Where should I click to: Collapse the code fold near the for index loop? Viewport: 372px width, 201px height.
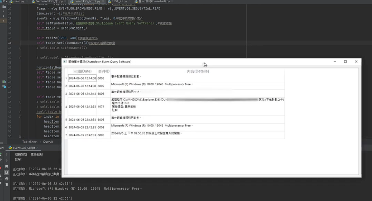click(20, 116)
